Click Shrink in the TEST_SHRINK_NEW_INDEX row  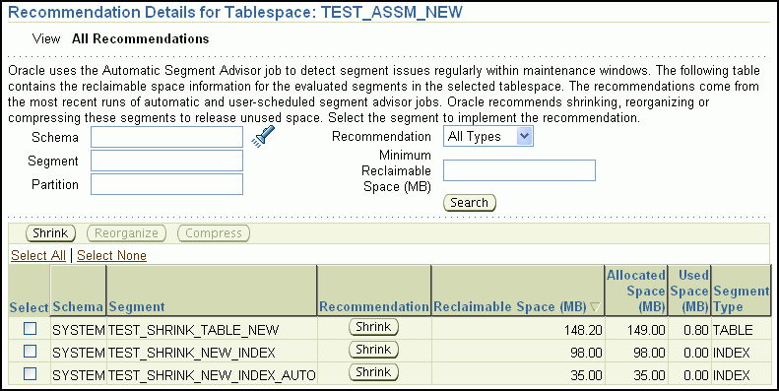pyautogui.click(x=373, y=350)
